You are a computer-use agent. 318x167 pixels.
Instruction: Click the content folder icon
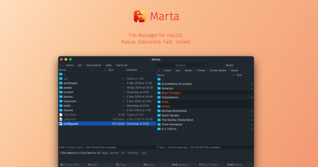pyautogui.click(x=61, y=92)
